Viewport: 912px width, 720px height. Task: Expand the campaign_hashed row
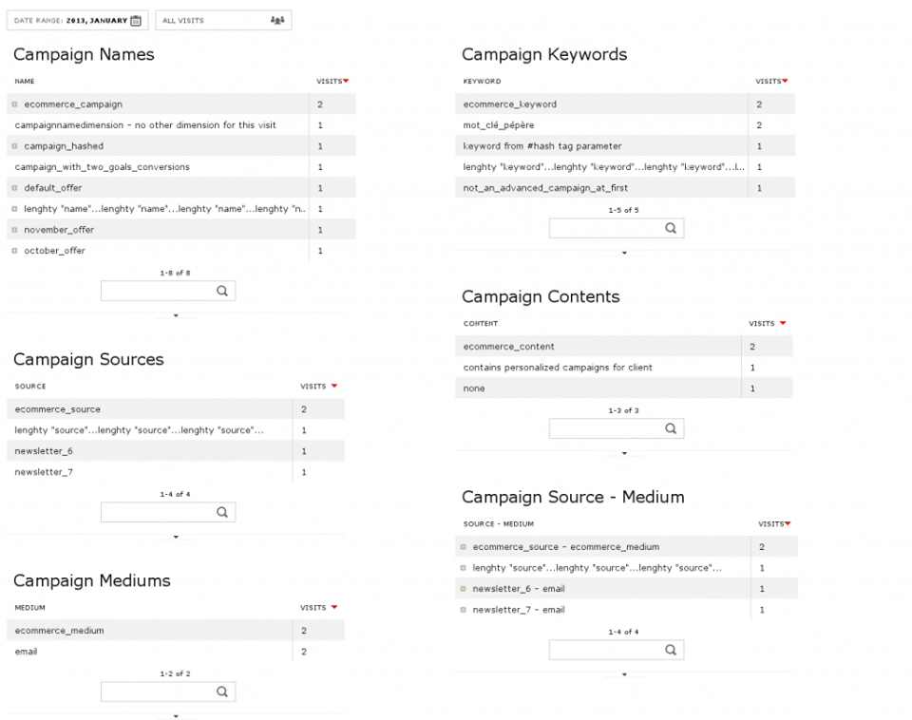click(x=15, y=146)
